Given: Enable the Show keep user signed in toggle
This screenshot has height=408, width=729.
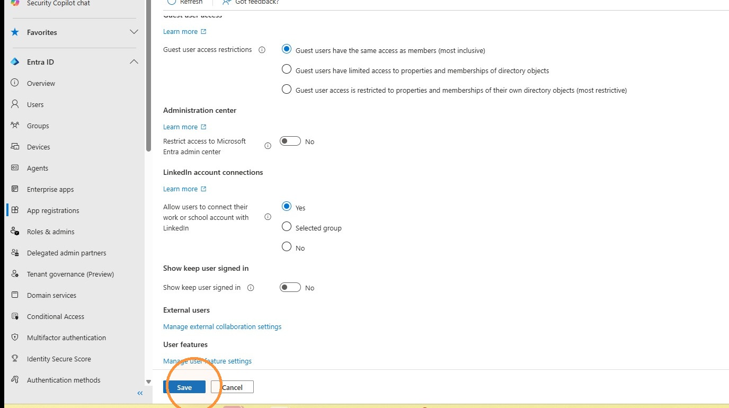Looking at the screenshot, I should point(290,288).
